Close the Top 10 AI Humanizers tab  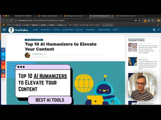(x=112, y=16)
